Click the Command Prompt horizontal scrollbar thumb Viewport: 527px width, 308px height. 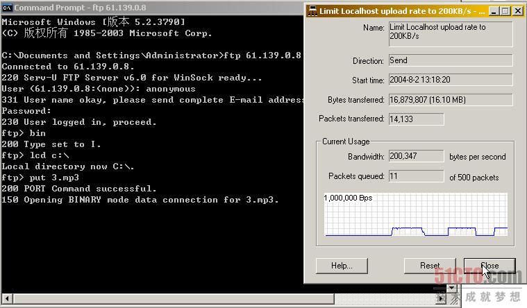pyautogui.click(x=174, y=298)
